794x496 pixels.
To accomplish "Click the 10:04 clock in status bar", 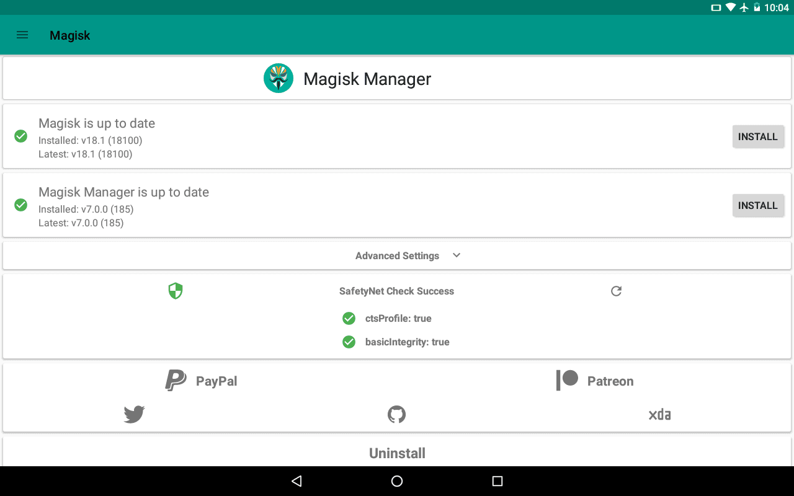I will [777, 8].
